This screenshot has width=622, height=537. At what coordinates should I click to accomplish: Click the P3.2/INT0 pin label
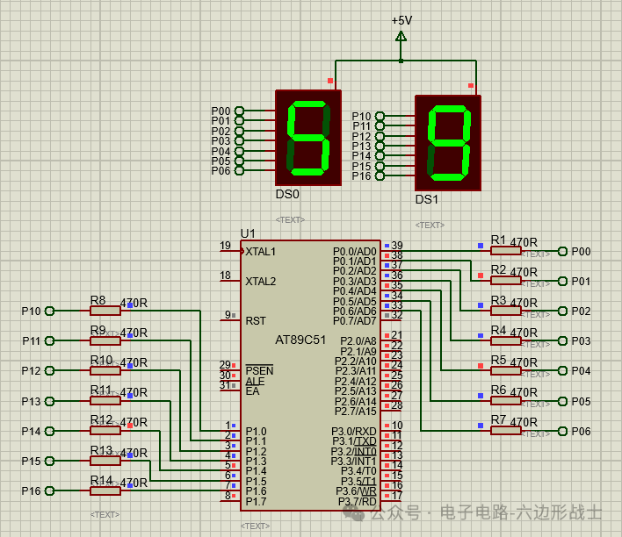pos(353,451)
